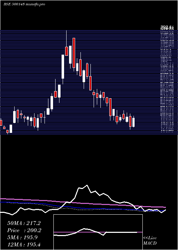Click the BSE 500148 munafa.pro title
The image size is (178, 250).
pos(24,4)
